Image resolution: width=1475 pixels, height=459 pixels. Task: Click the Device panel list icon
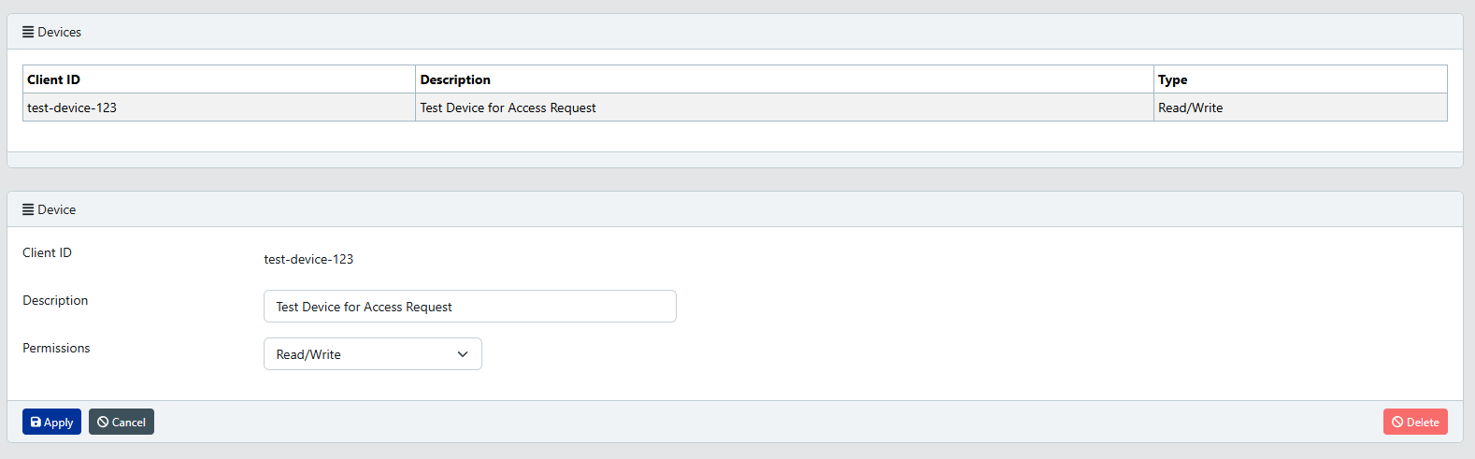click(x=28, y=209)
